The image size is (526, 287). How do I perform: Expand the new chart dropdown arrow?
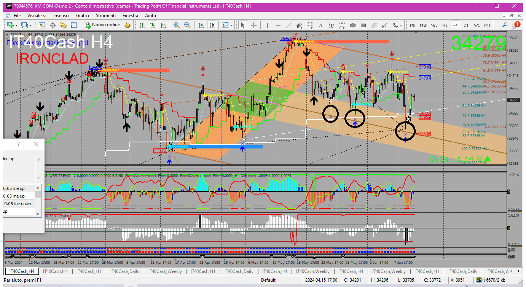click(16, 25)
